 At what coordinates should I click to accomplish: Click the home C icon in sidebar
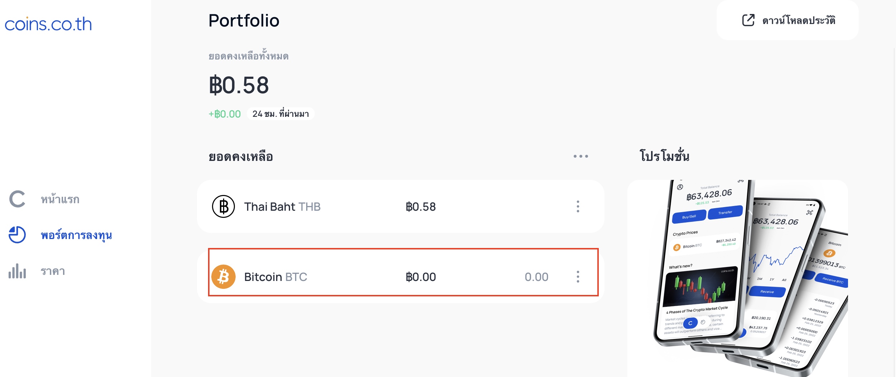tap(17, 199)
